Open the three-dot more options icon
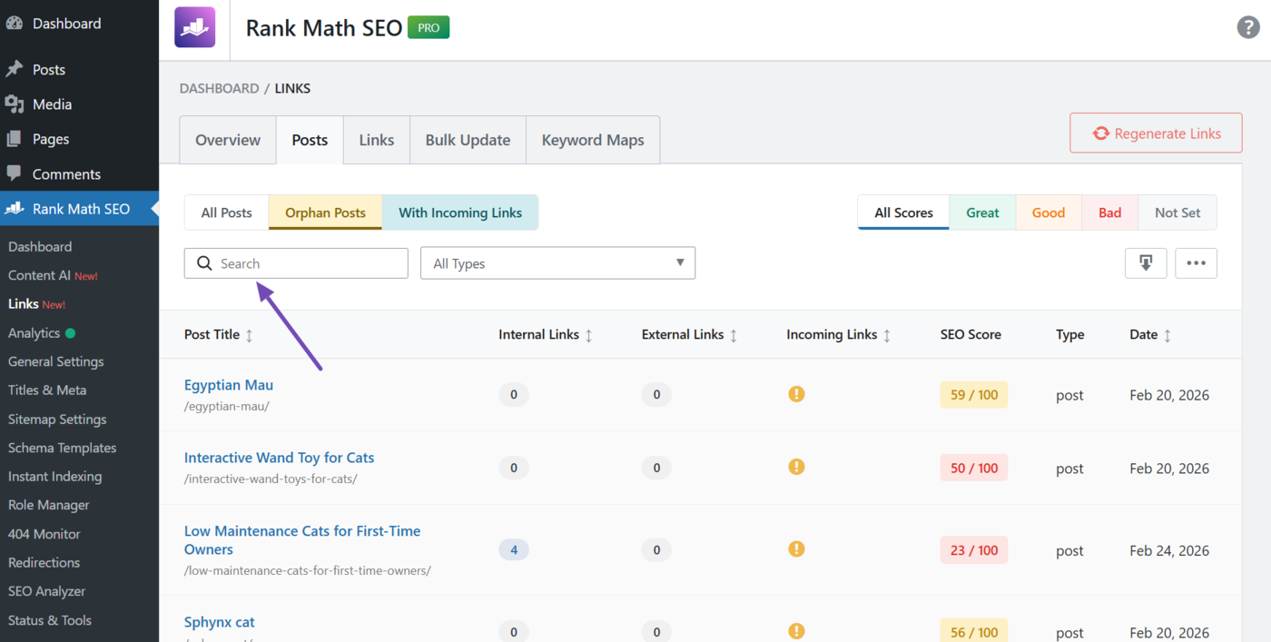 [1196, 262]
